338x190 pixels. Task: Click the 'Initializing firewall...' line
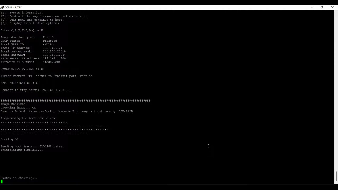coord(22,150)
